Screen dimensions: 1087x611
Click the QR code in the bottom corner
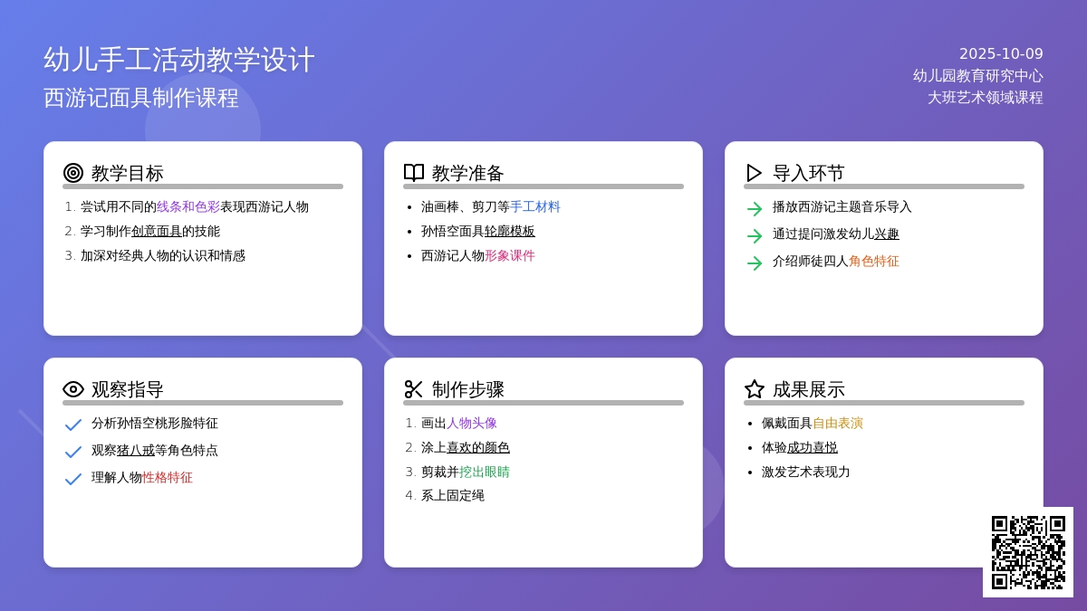coord(1028,552)
